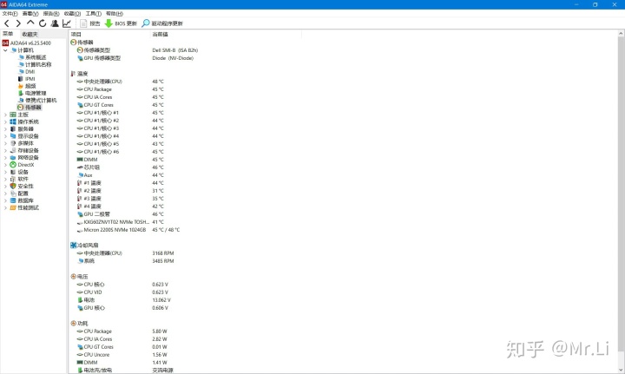Expand the 存储设备 tree node
This screenshot has height=374, width=625.
click(x=5, y=151)
